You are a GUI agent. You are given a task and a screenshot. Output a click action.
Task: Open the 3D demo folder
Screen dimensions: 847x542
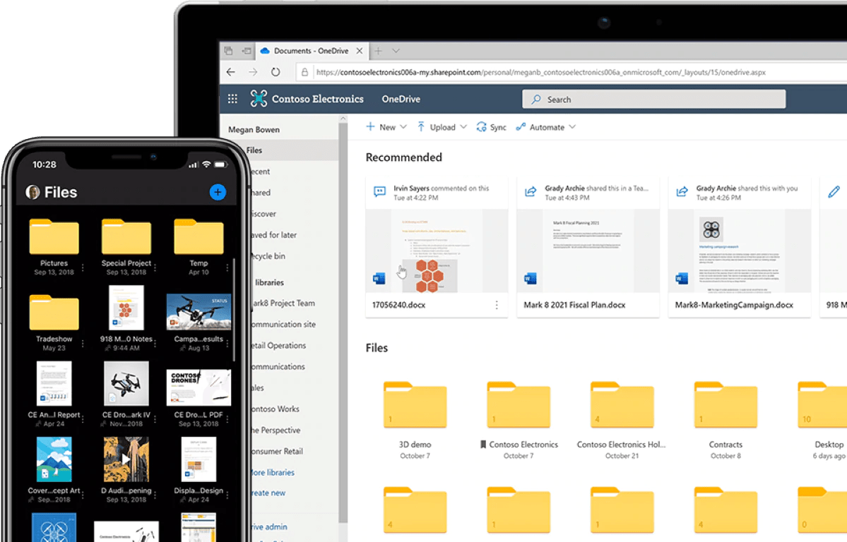pyautogui.click(x=415, y=404)
